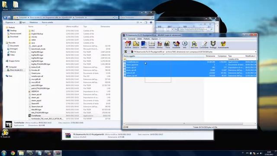The image size is (277, 156).
Task: Click the Archivia toolbar icon in WinRAR
Action: [x=128, y=45]
